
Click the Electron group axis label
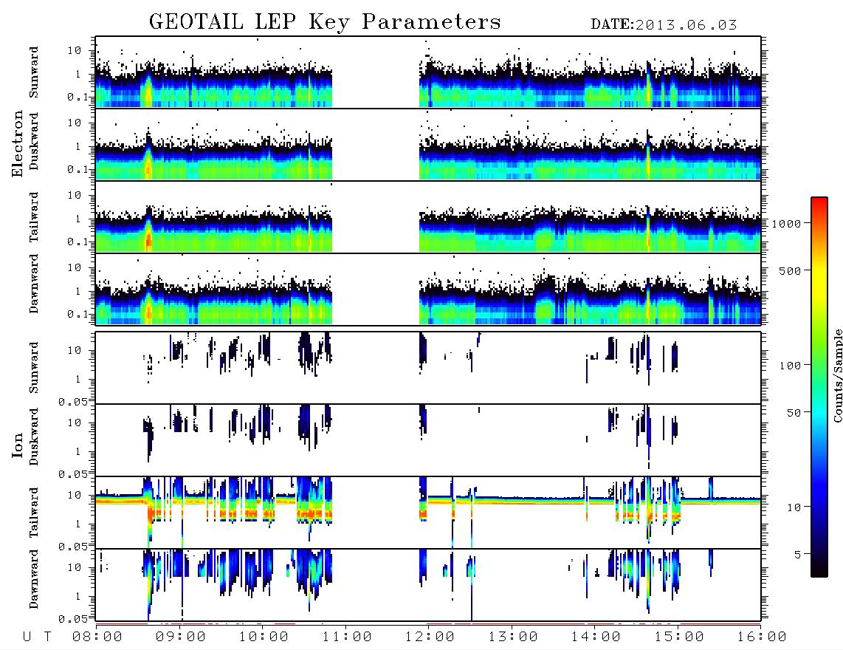[18, 144]
